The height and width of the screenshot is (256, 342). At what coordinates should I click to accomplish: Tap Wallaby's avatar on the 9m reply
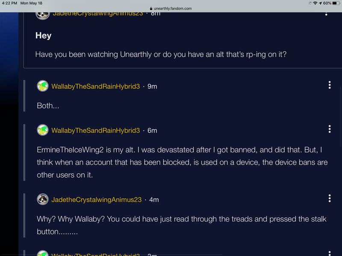tap(43, 86)
